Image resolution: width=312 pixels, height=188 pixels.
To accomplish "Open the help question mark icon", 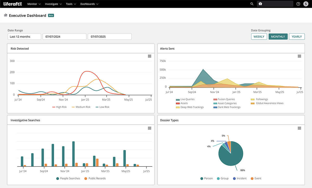I will pos(298,4).
